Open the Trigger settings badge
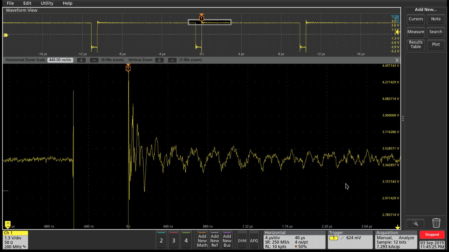 point(350,240)
